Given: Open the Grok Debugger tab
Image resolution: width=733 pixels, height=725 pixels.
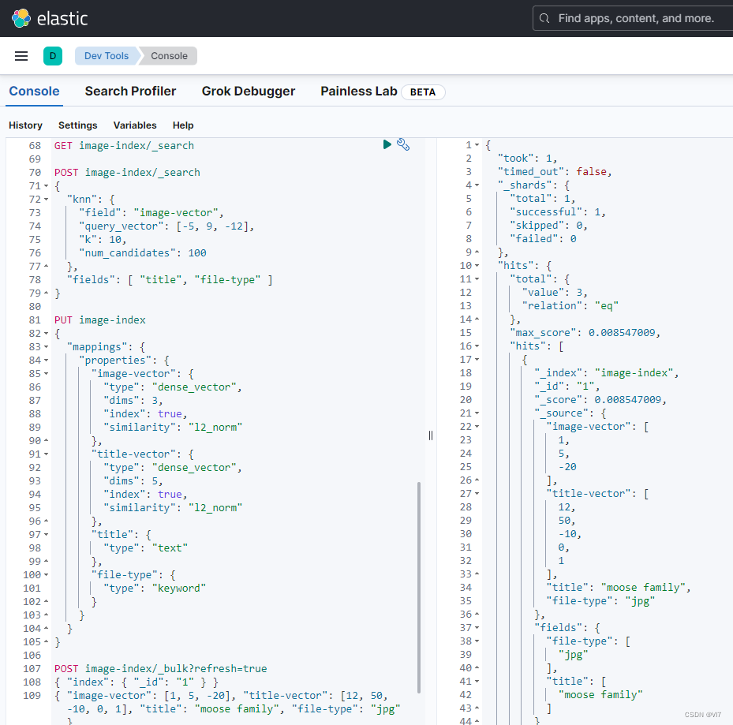Looking at the screenshot, I should 248,92.
